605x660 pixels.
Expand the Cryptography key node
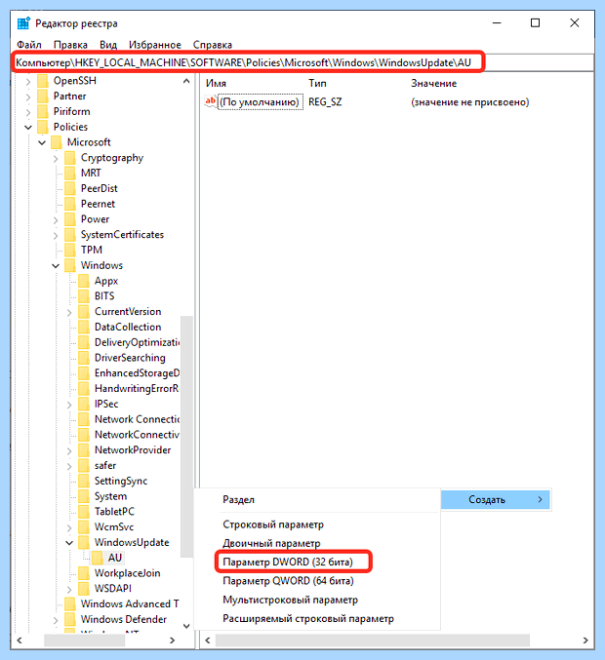(x=56, y=158)
